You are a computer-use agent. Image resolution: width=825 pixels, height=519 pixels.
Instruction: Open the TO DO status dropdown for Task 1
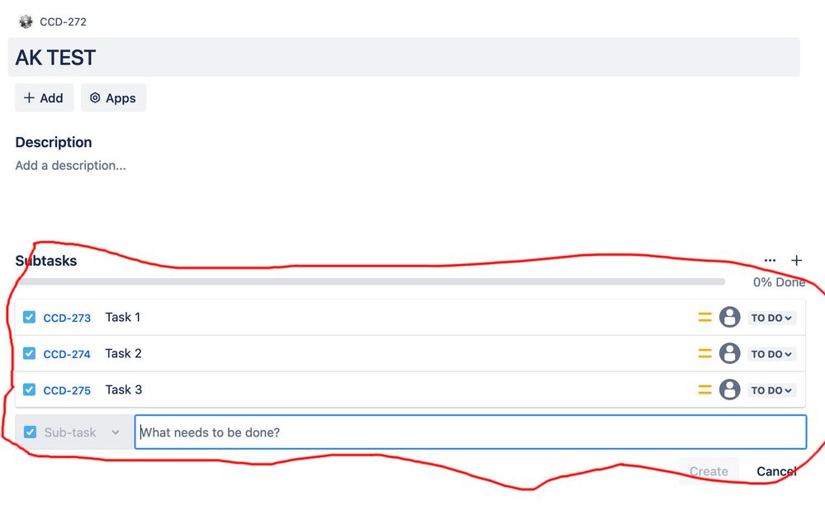coord(771,318)
